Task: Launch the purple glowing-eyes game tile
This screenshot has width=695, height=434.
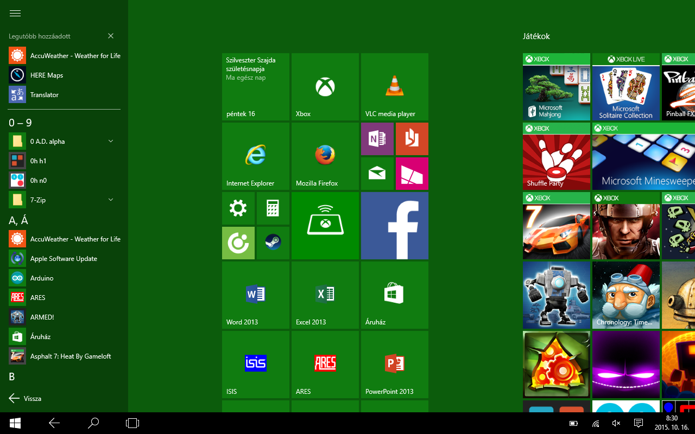Action: tap(626, 365)
